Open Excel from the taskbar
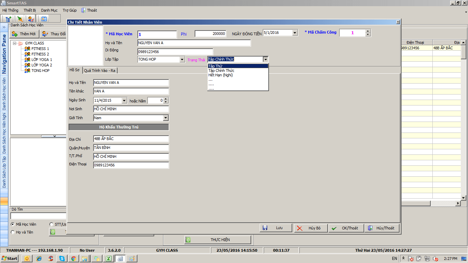Viewport: 468px width, 263px height. click(108, 259)
